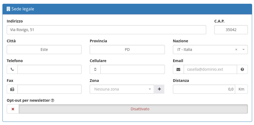Expand the Zona dropdown
Screen dimensions: 254x125
[150, 89]
